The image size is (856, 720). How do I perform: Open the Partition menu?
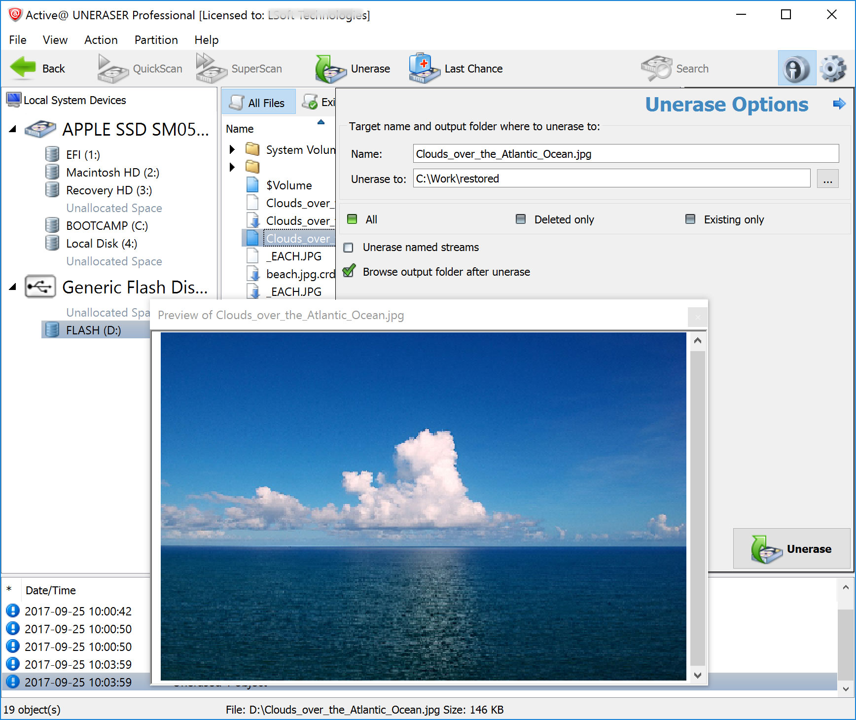tap(156, 40)
